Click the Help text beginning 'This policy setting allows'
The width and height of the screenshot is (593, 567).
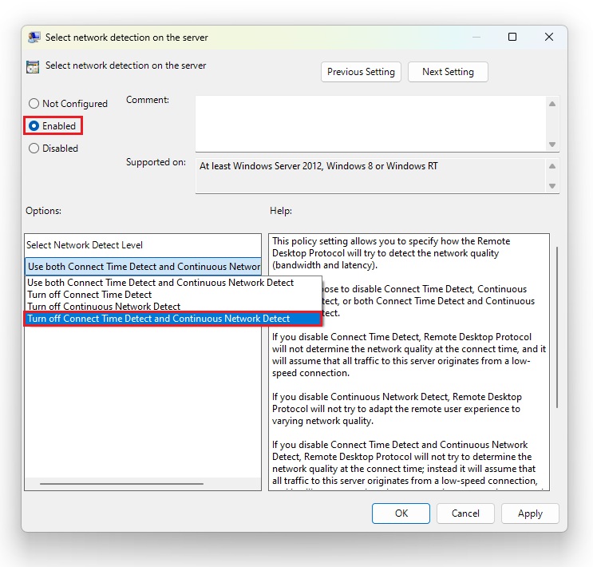coord(391,253)
